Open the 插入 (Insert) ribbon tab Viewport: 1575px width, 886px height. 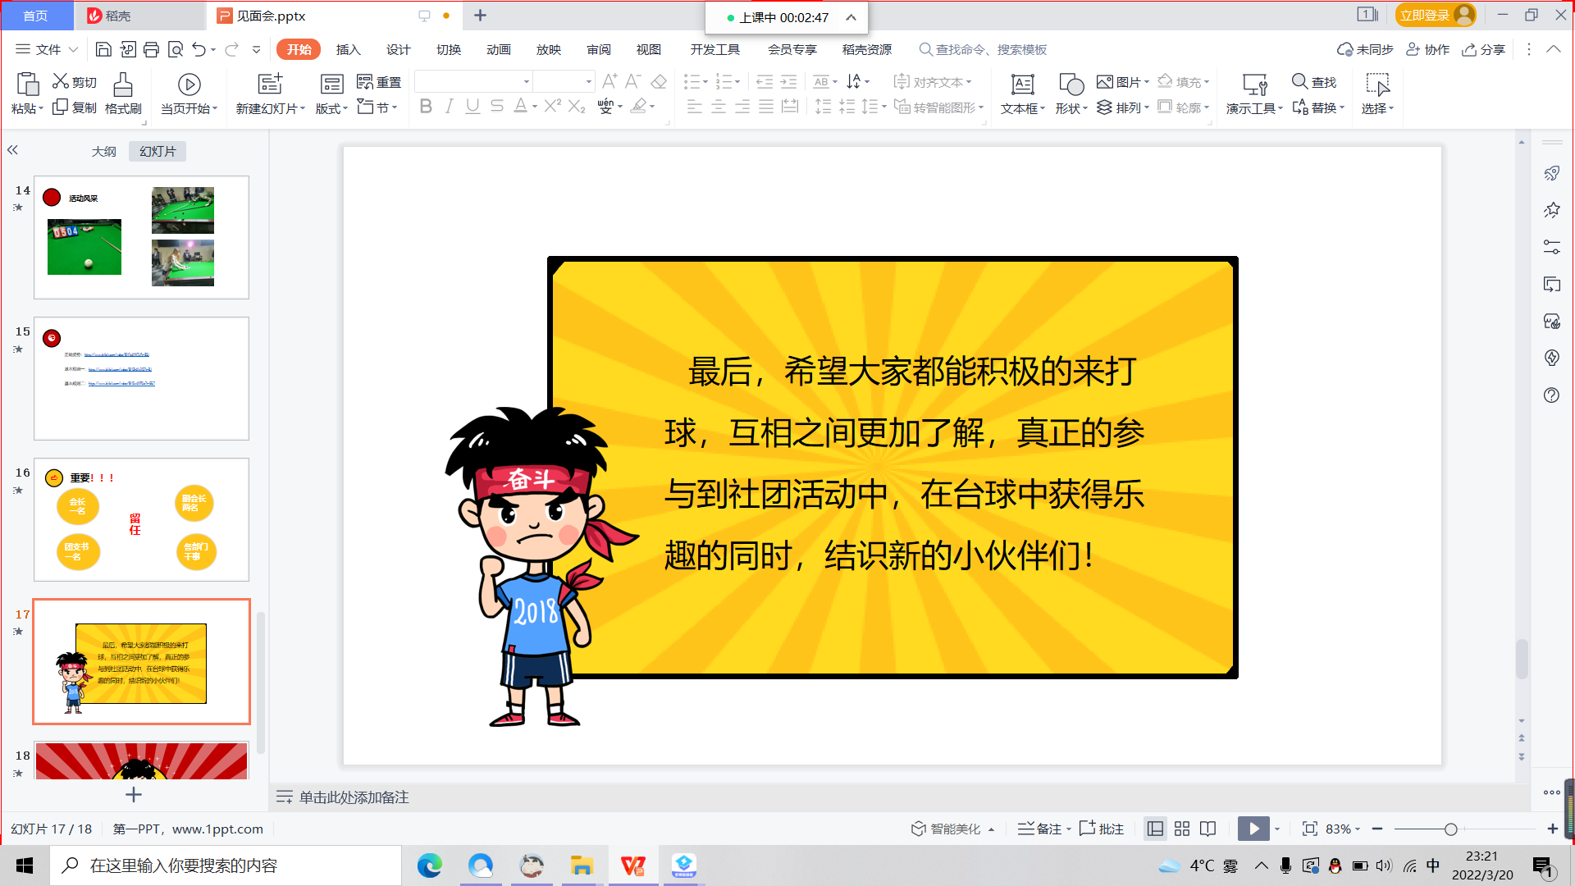click(348, 50)
